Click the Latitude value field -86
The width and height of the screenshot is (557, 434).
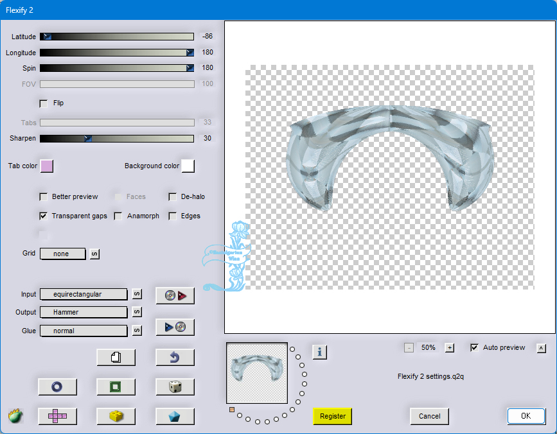[207, 36]
